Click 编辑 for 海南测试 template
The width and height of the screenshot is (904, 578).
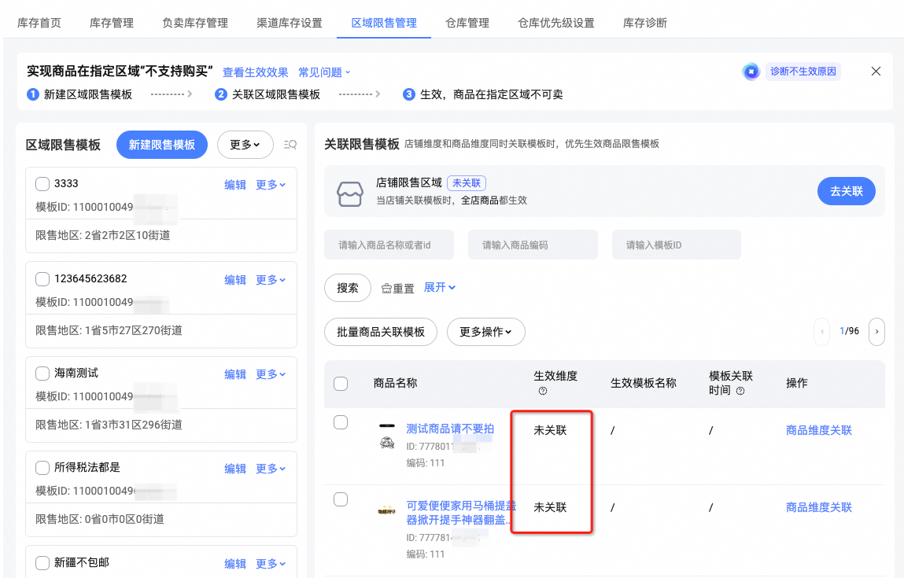tap(235, 374)
